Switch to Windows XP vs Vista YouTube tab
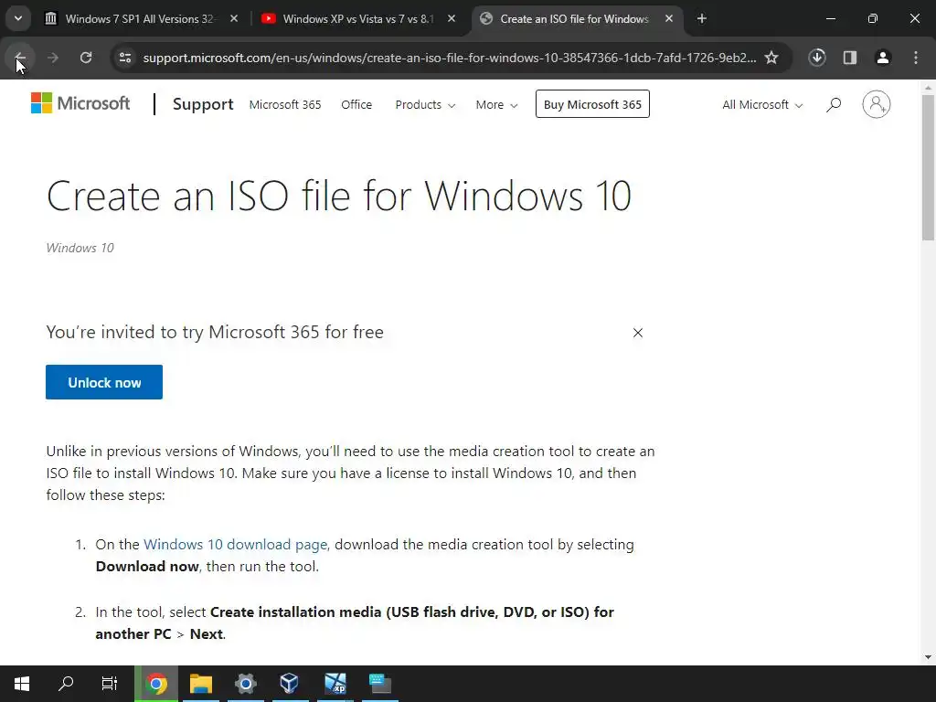The width and height of the screenshot is (936, 702). 357,19
